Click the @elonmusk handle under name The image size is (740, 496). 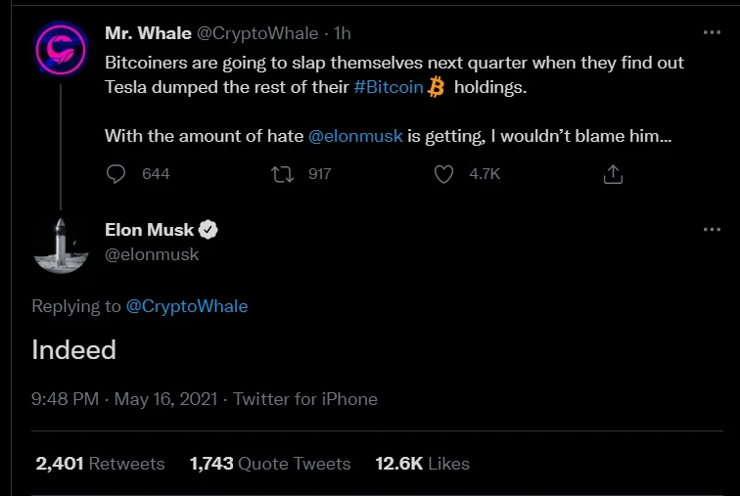click(152, 254)
